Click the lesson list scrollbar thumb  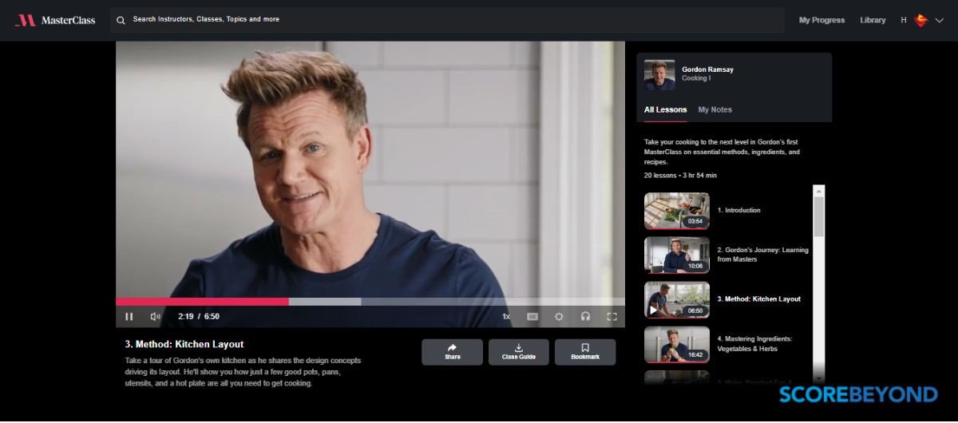818,216
